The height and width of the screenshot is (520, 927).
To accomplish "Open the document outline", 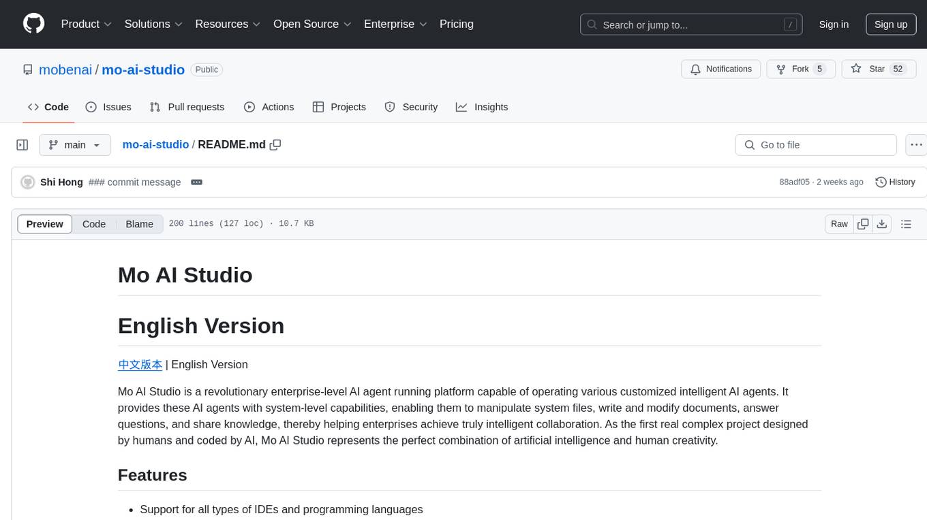I will tap(906, 224).
